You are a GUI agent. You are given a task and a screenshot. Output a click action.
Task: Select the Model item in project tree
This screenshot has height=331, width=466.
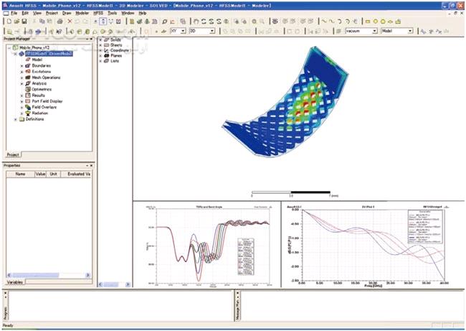37,60
